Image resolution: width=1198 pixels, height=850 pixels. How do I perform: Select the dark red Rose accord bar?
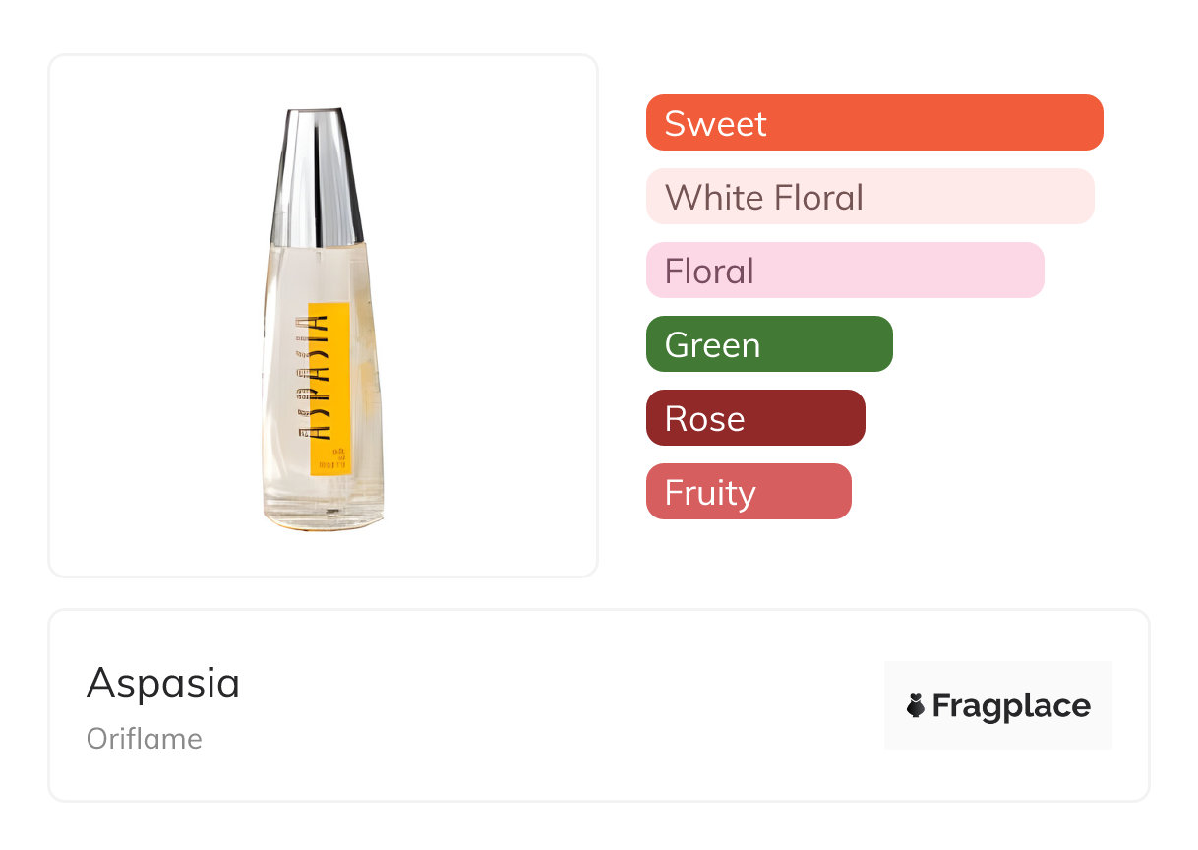click(754, 418)
